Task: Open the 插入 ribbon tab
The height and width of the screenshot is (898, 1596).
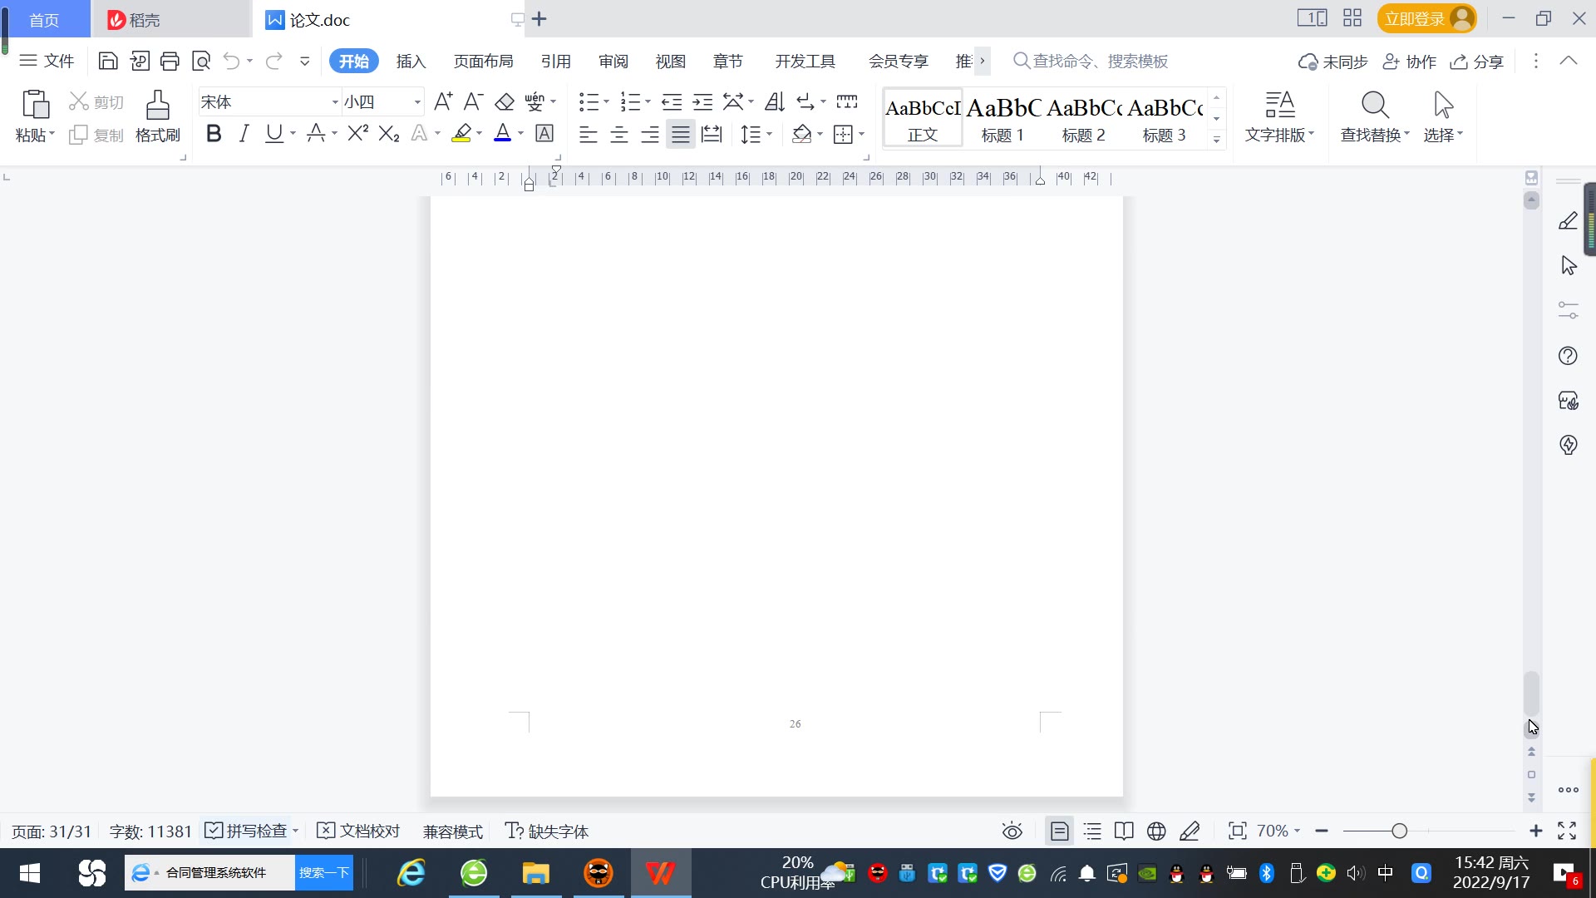Action: click(x=411, y=62)
